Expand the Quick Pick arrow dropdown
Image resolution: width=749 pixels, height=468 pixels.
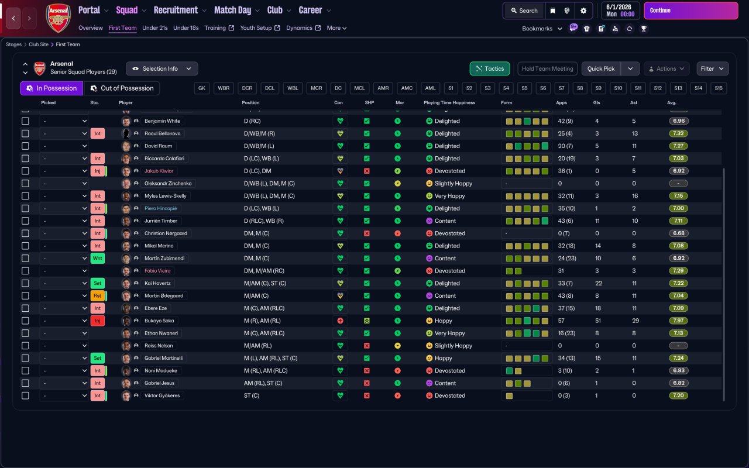[x=630, y=68]
